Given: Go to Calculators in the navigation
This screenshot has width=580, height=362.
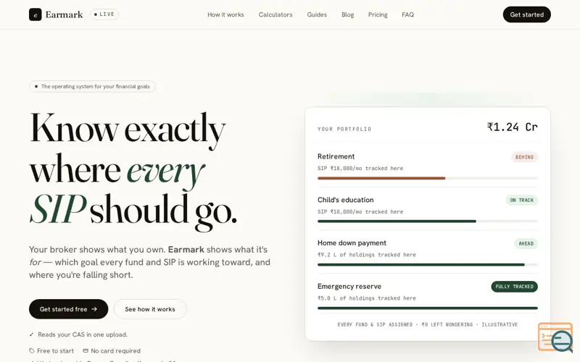Looking at the screenshot, I should [x=275, y=14].
